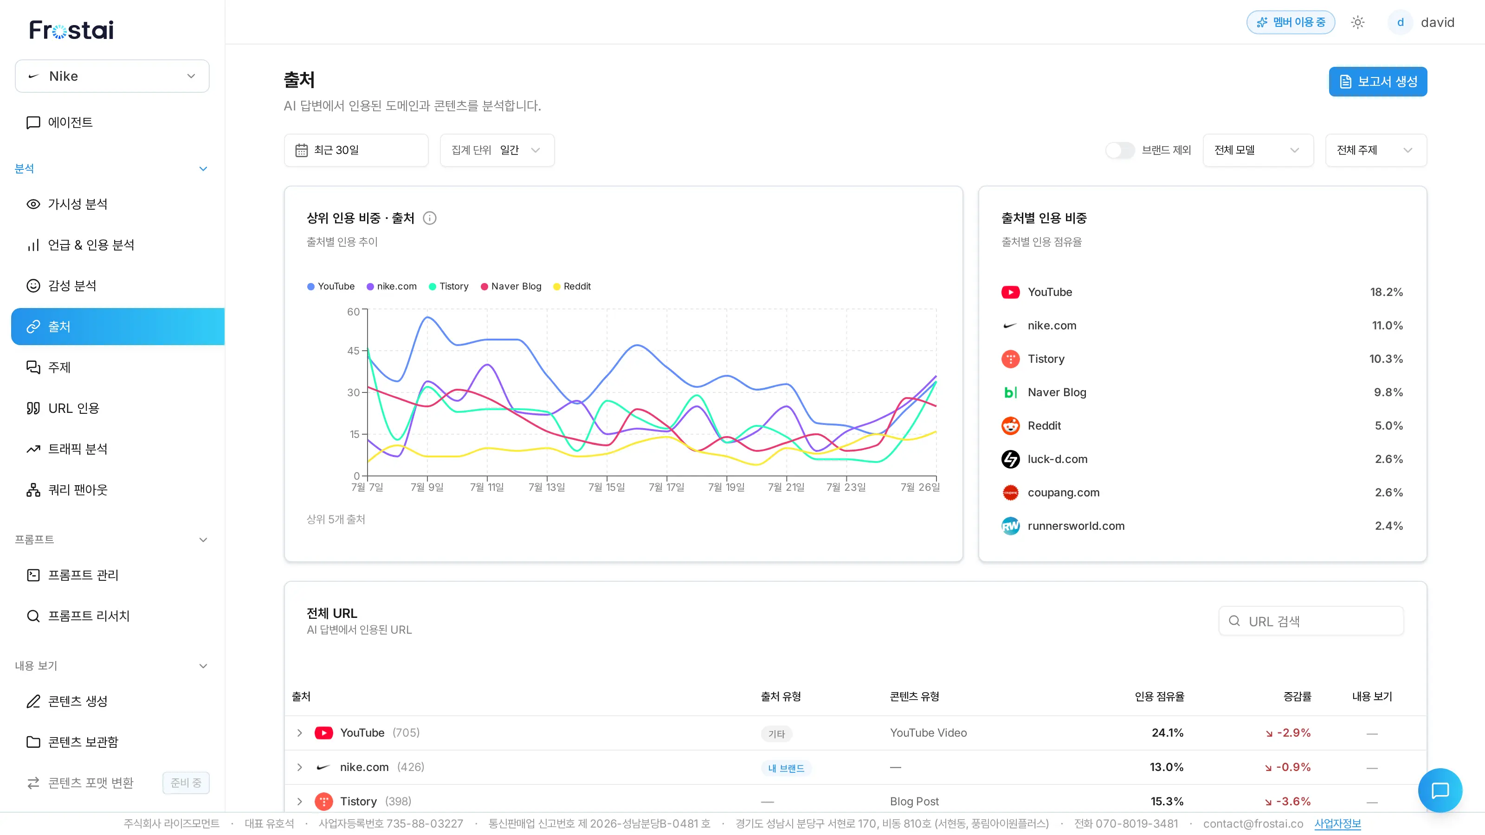1485x835 pixels.
Task: Click the info icon beside 상위 인용 비중
Action: pyautogui.click(x=429, y=218)
